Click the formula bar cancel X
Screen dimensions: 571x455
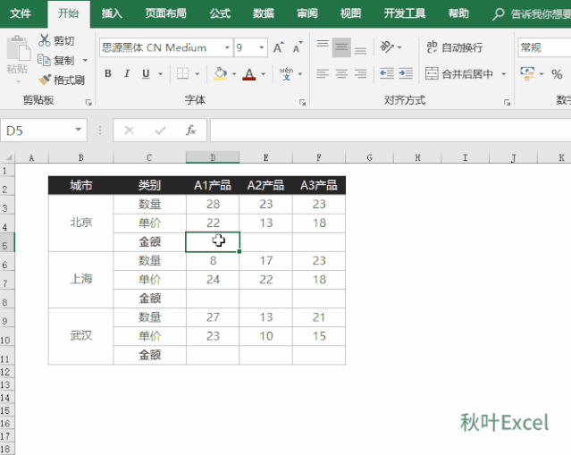pos(130,130)
